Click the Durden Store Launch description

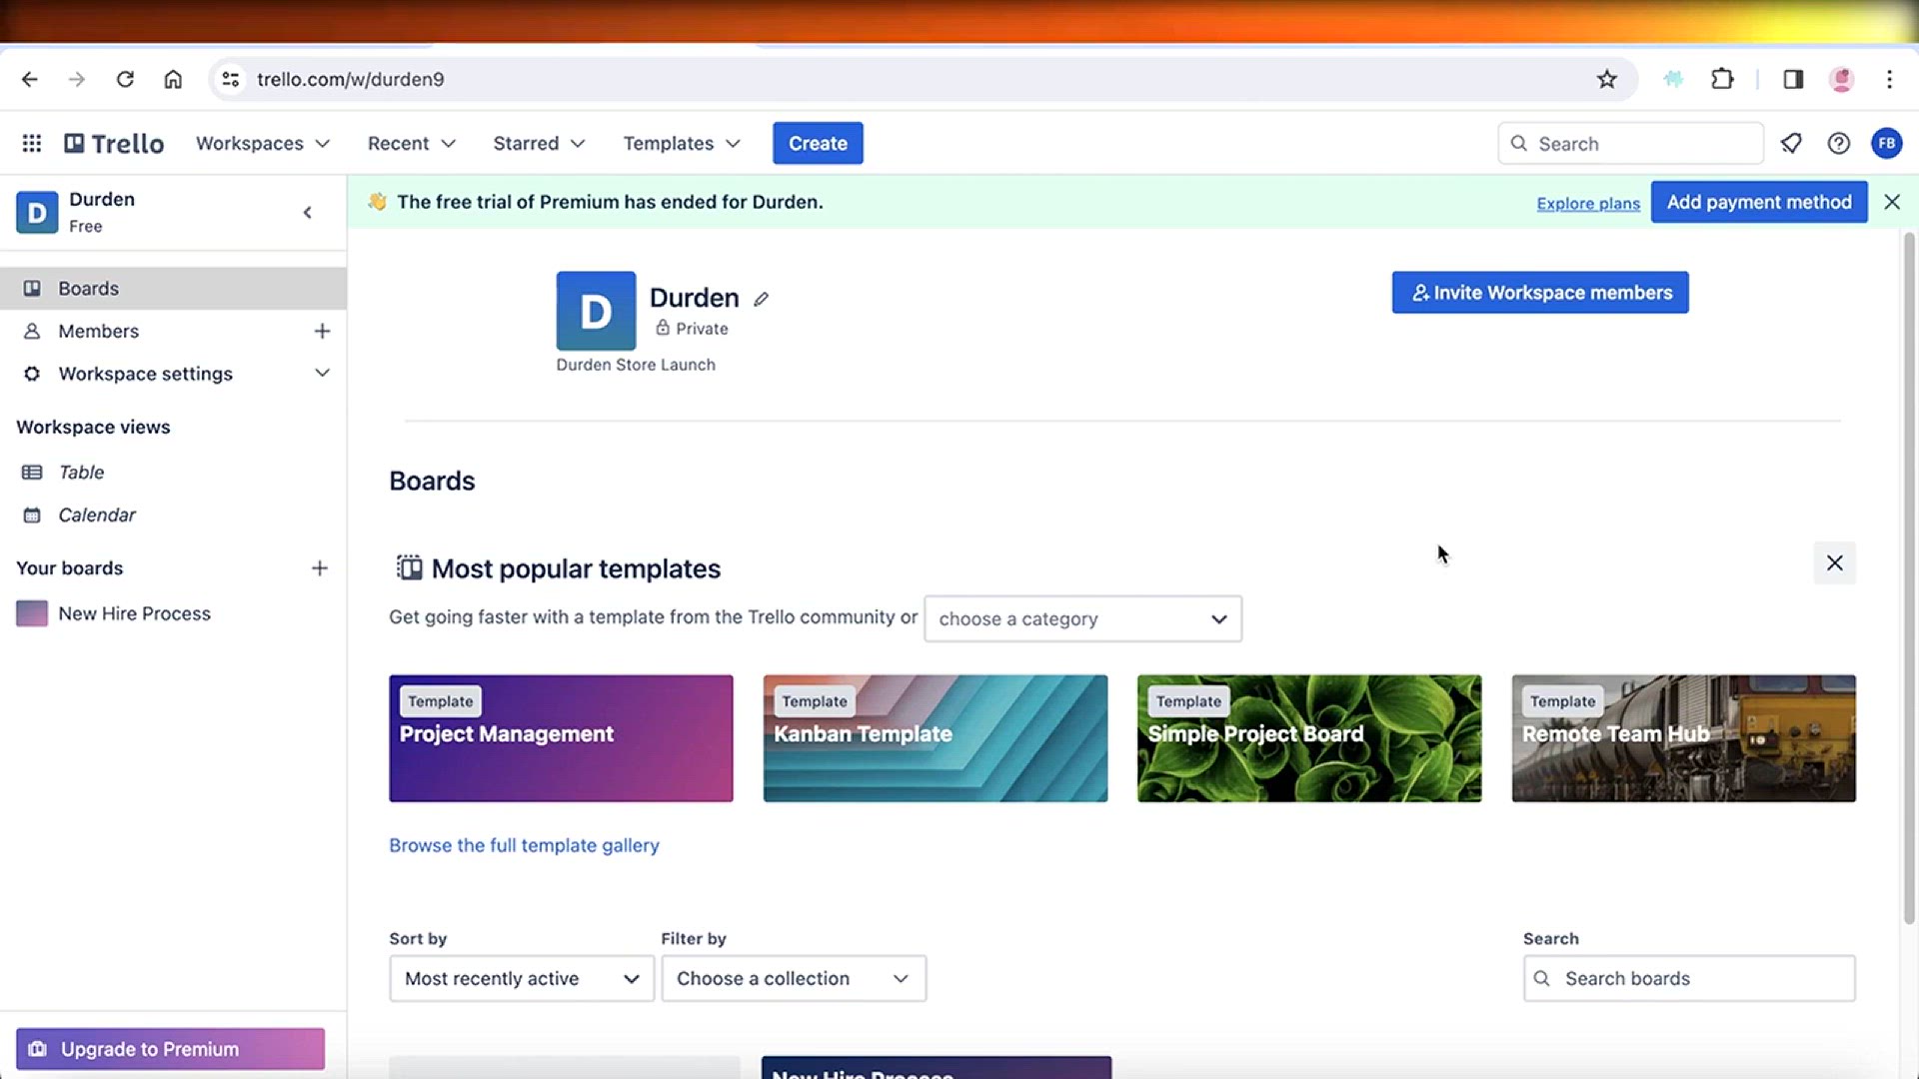(636, 365)
